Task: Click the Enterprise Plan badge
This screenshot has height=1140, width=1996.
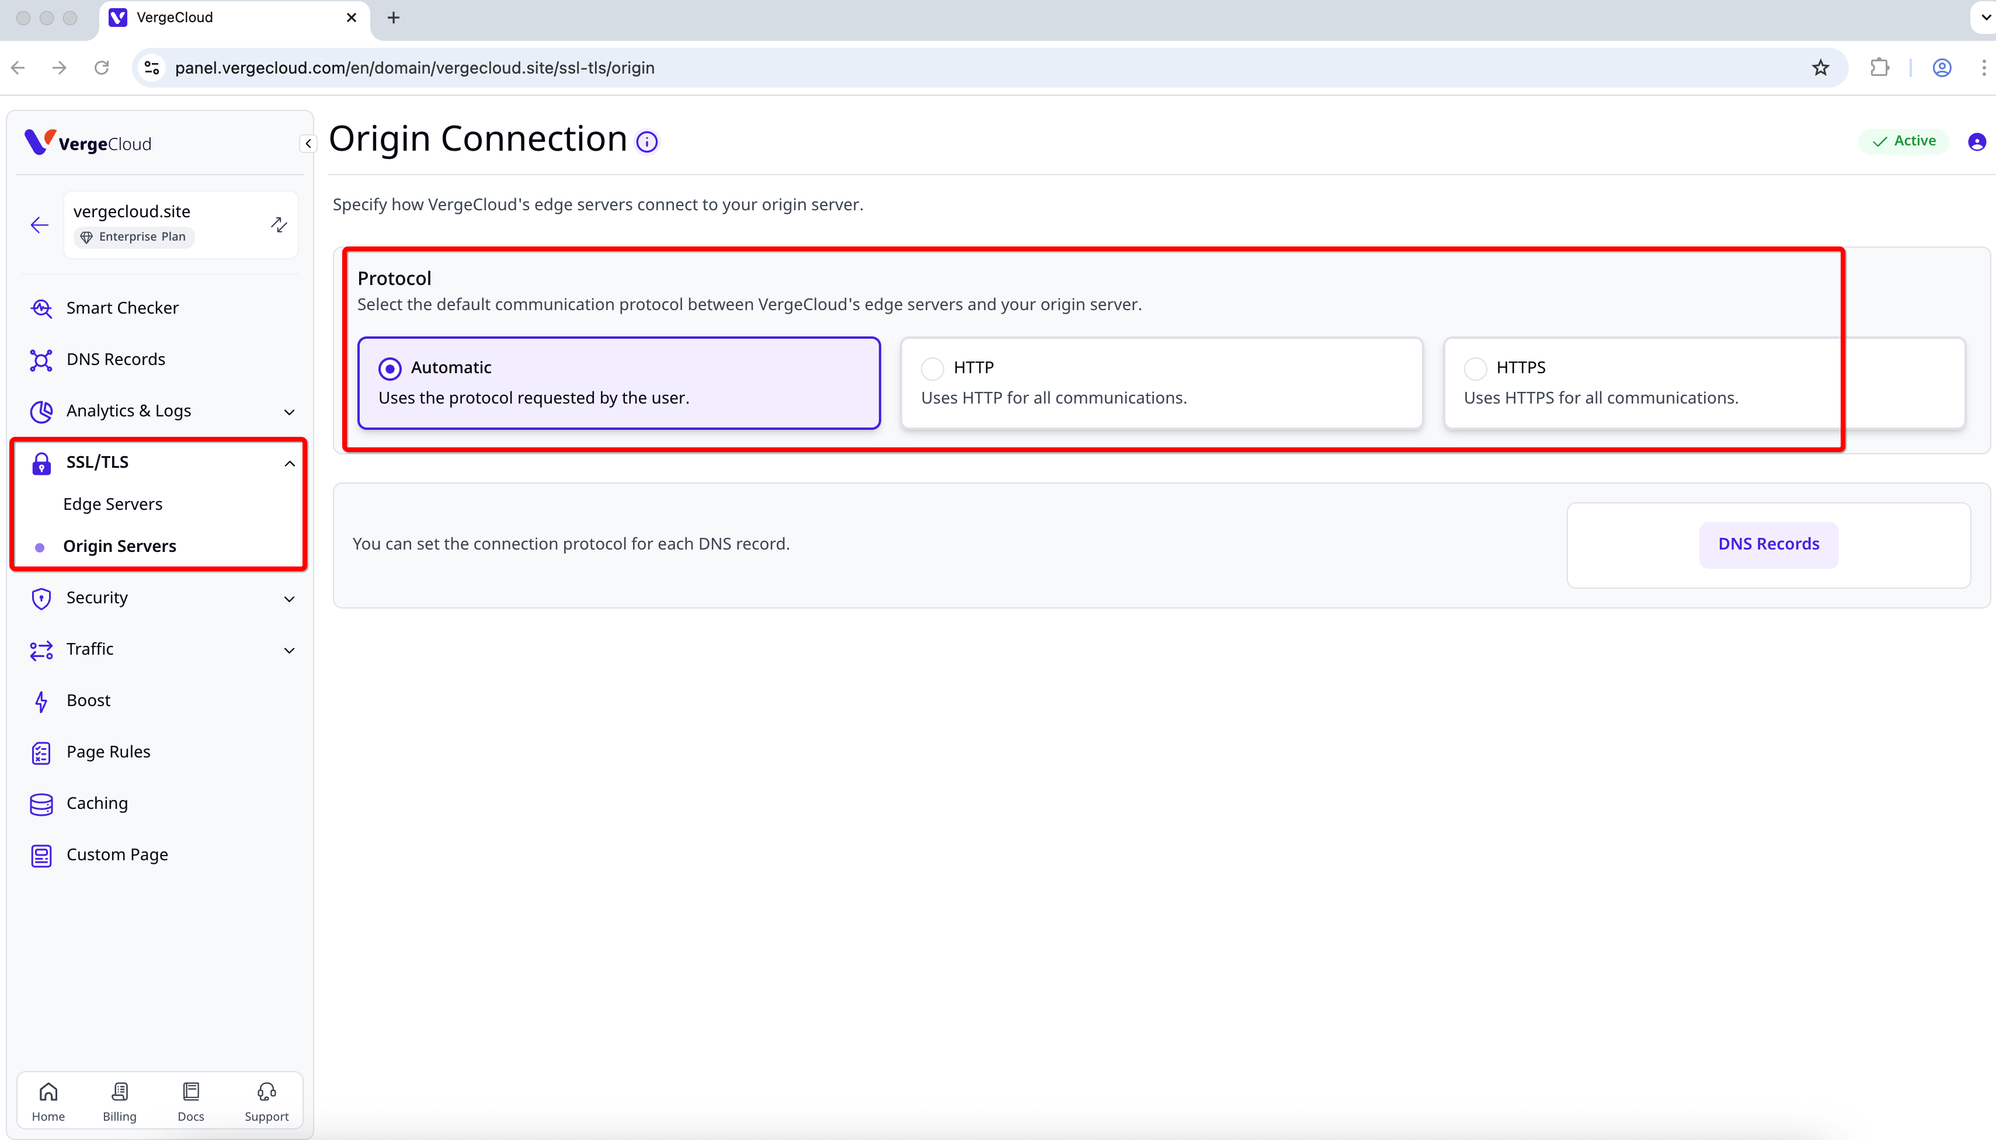Action: tap(134, 237)
